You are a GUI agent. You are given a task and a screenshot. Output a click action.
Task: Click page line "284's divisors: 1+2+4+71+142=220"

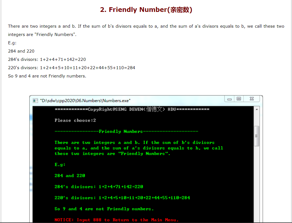click(x=47, y=59)
